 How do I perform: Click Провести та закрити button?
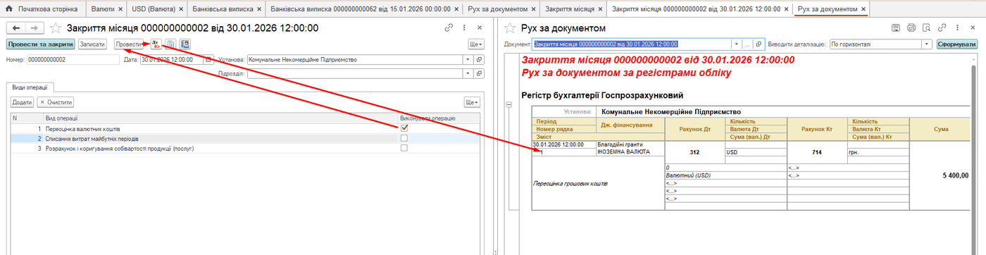click(x=40, y=44)
